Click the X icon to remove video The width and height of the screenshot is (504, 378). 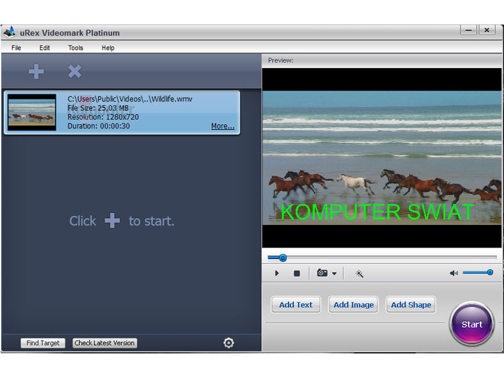pyautogui.click(x=74, y=71)
